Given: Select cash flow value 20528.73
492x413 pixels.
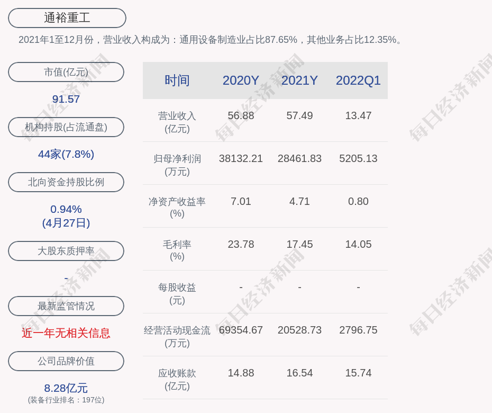Looking at the screenshot, I should pyautogui.click(x=299, y=330).
